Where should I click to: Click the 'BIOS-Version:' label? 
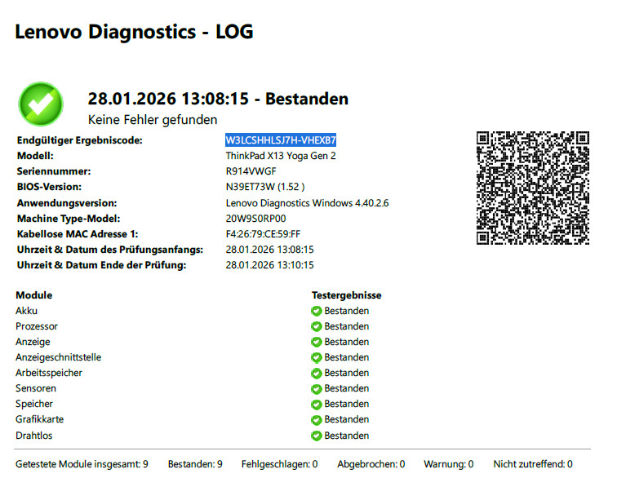(x=49, y=187)
